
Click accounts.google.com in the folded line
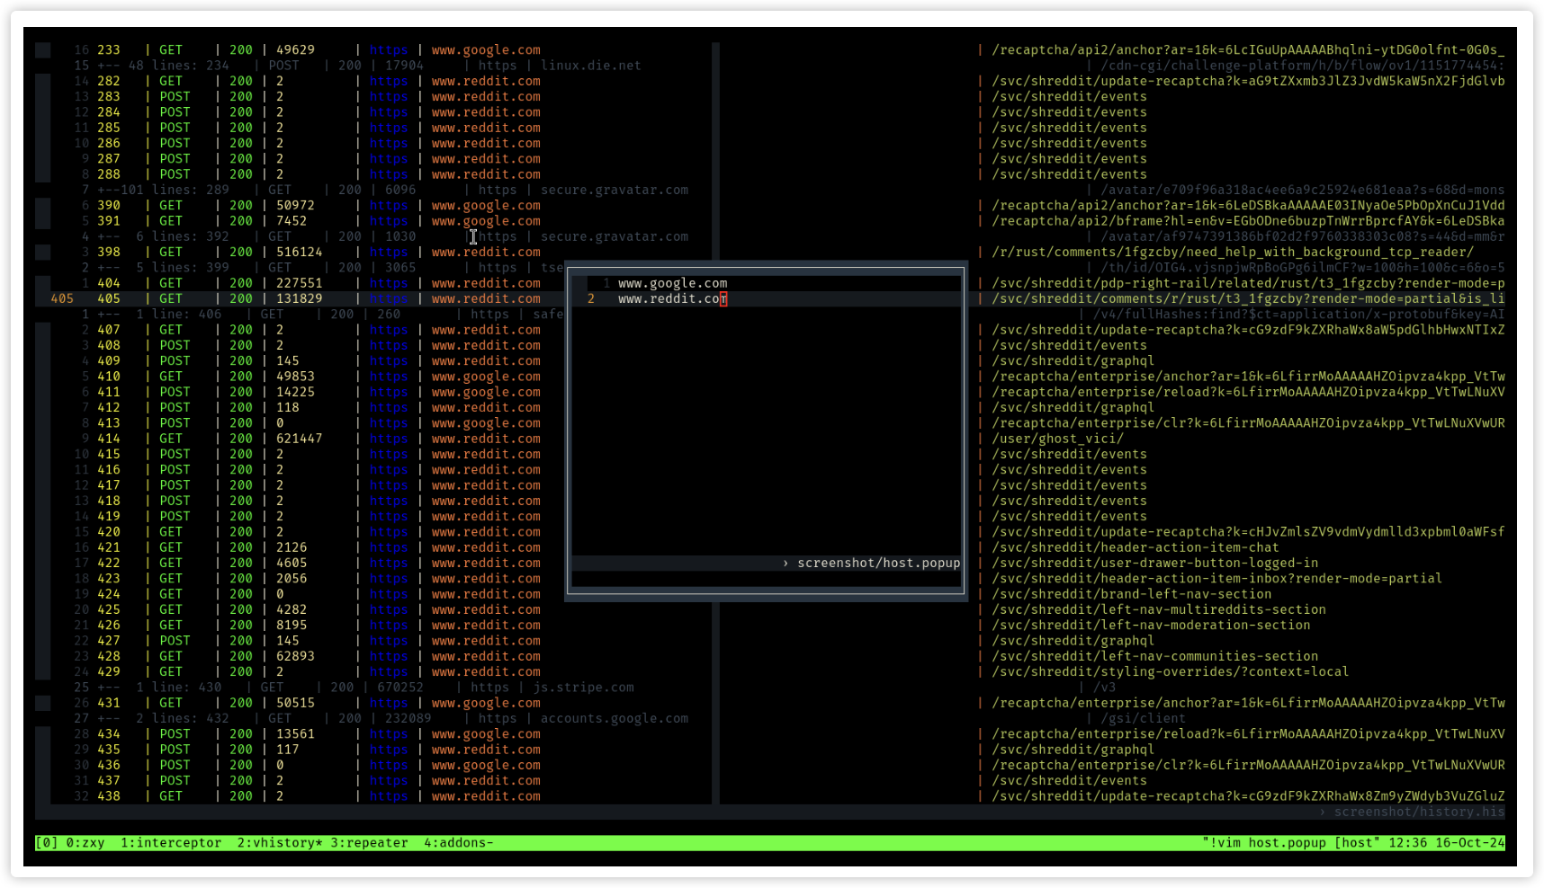click(x=614, y=718)
